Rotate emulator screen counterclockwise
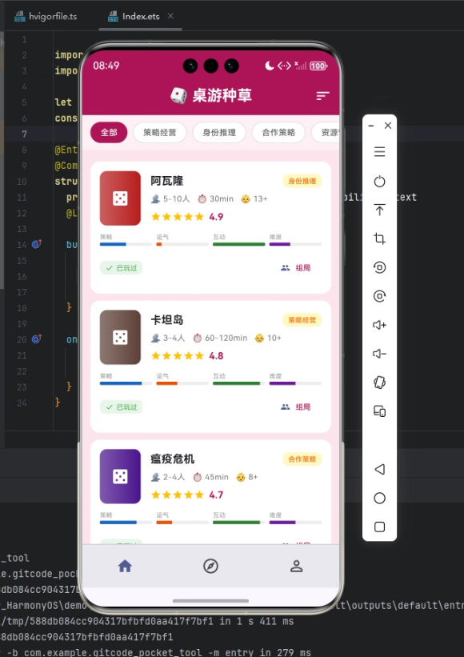The width and height of the screenshot is (464, 657). point(379,267)
